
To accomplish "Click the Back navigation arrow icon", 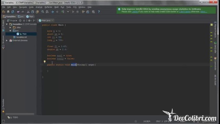I will (x=53, y=12).
